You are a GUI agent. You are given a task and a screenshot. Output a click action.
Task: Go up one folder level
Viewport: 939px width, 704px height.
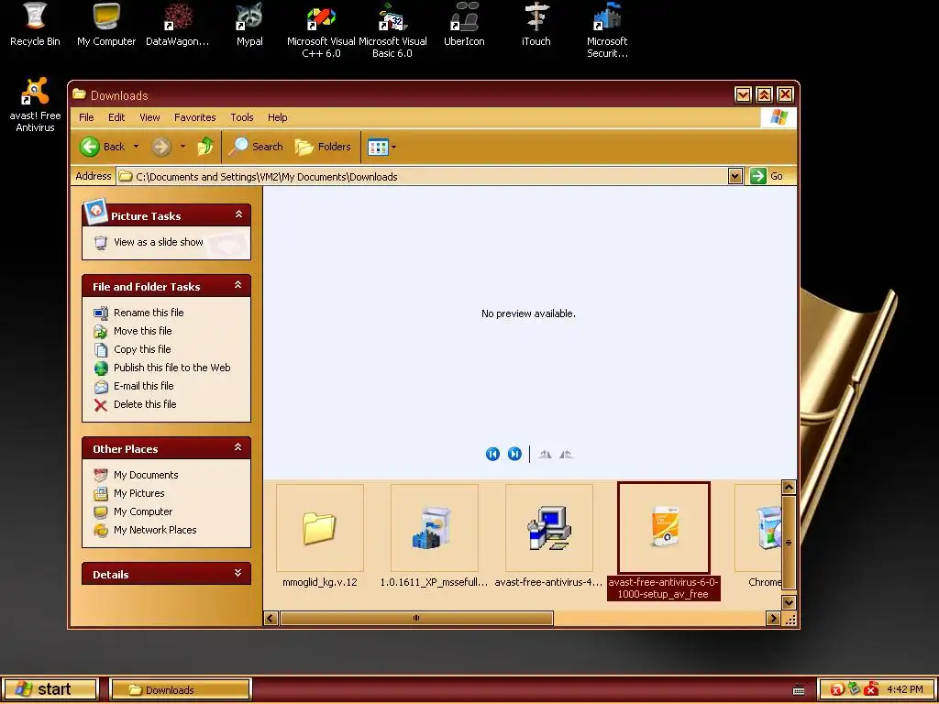point(205,147)
